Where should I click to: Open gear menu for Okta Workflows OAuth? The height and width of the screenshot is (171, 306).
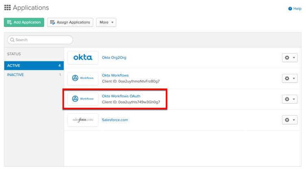tap(290, 99)
